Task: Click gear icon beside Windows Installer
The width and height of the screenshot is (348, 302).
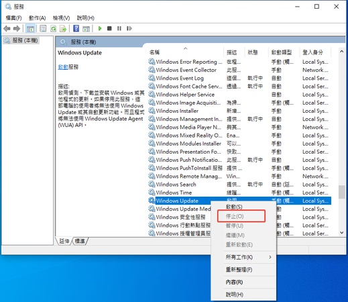Action: coord(152,111)
